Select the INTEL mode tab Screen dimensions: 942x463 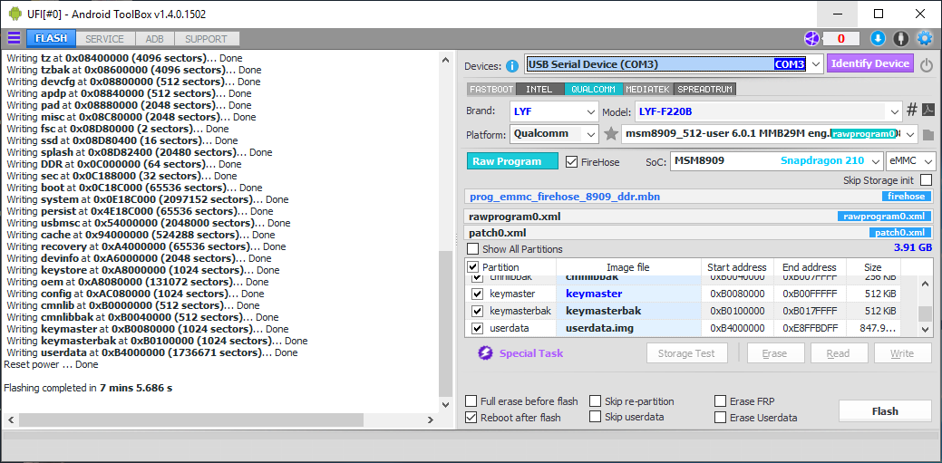[x=539, y=89]
